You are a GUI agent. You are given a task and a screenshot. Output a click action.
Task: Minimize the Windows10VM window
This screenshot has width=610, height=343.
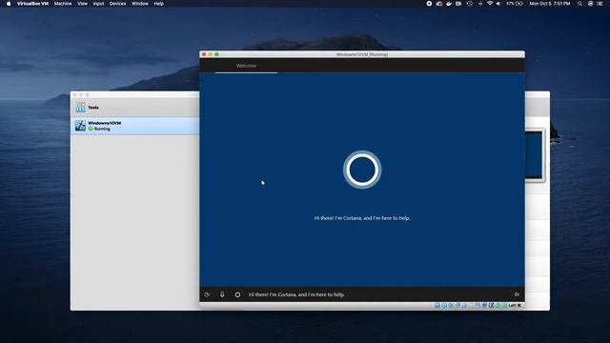pyautogui.click(x=211, y=54)
